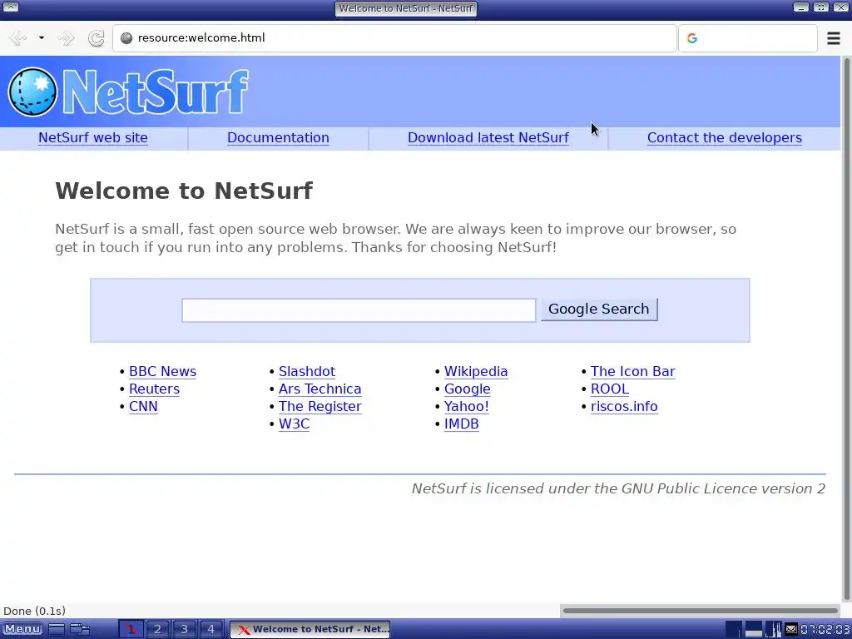This screenshot has width=852, height=639.
Task: Click the mail envelope tray icon
Action: pyautogui.click(x=791, y=629)
